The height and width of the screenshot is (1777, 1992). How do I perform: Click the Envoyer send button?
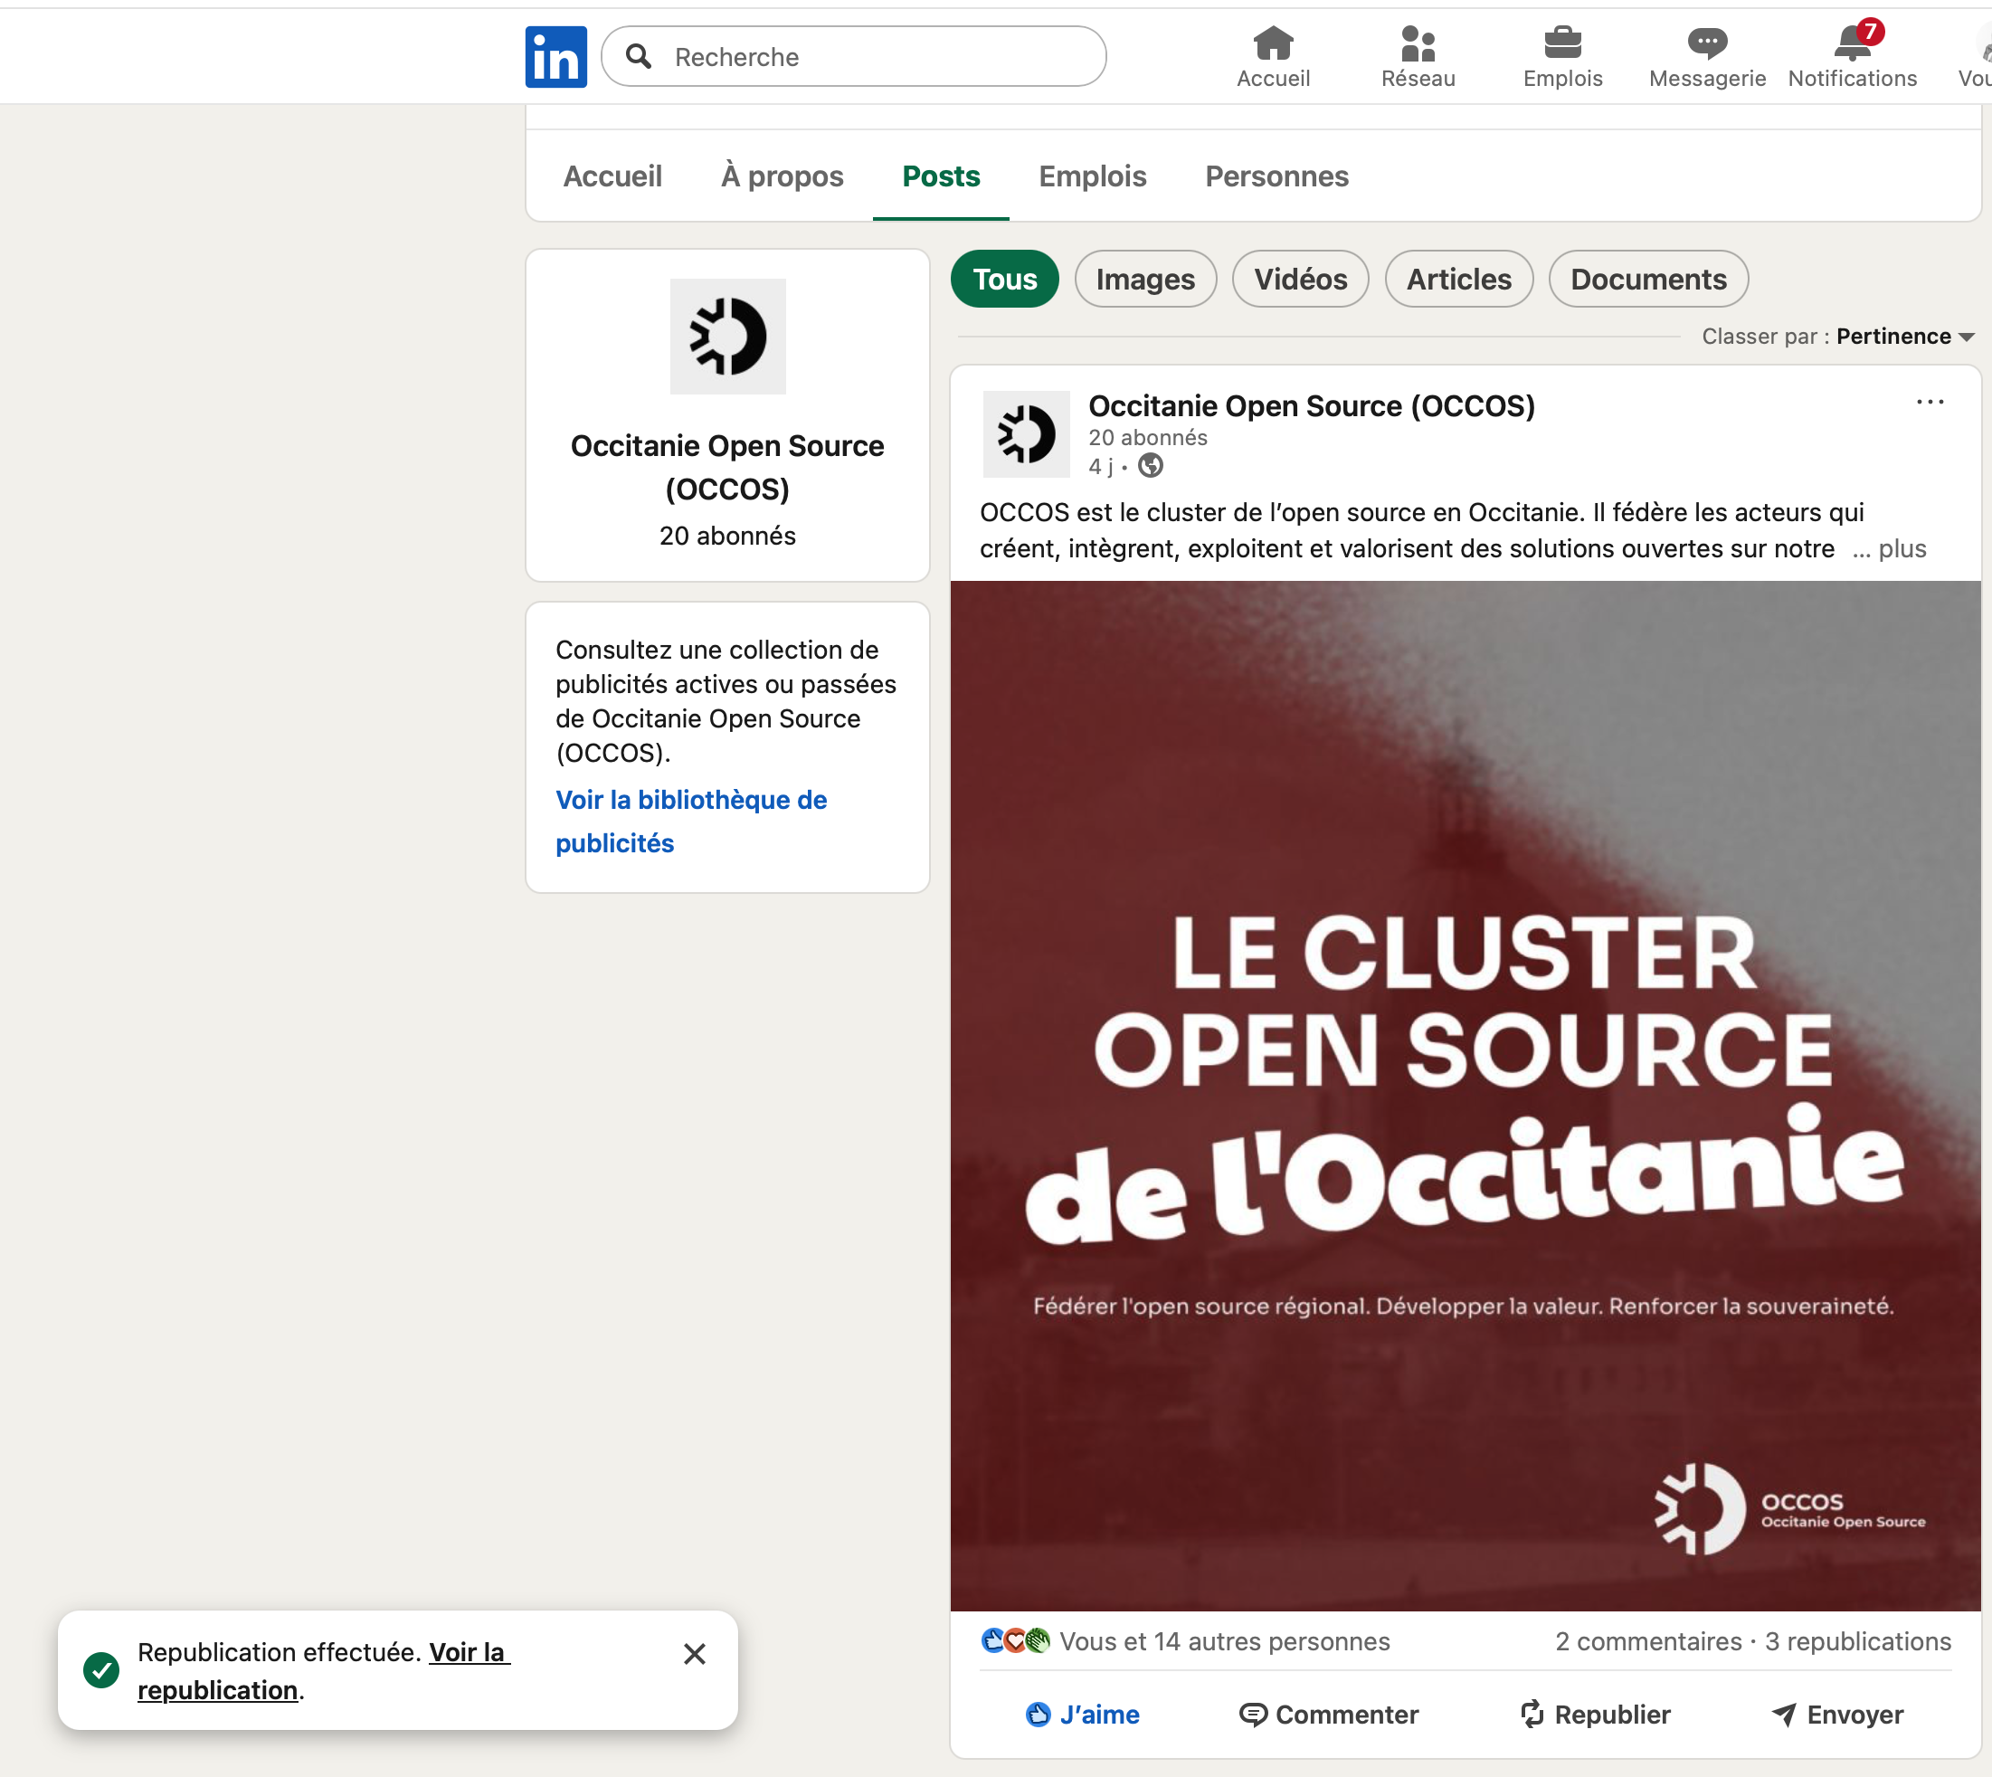tap(1836, 1715)
